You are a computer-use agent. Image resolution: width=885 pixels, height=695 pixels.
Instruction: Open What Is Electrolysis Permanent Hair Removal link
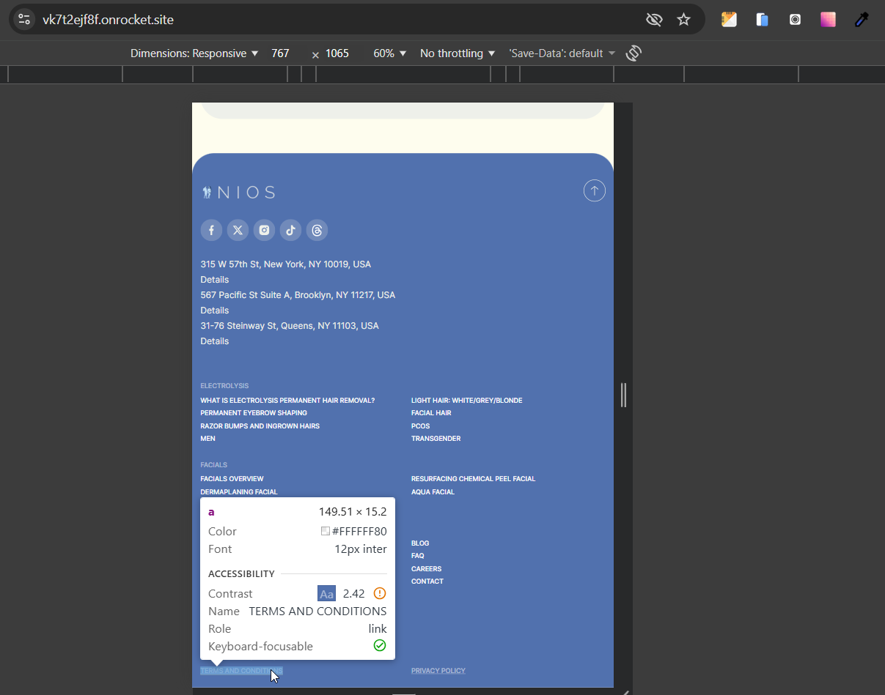pyautogui.click(x=287, y=401)
